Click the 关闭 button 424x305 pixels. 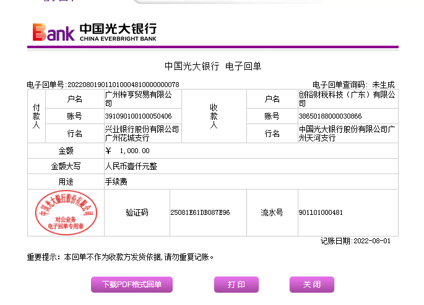tap(312, 285)
